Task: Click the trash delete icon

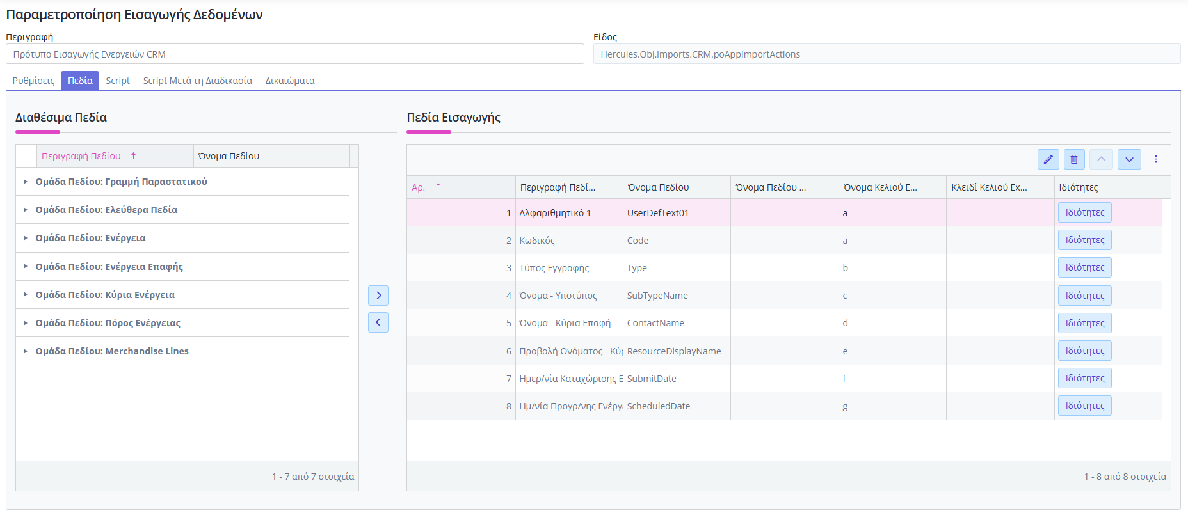Action: coord(1074,159)
